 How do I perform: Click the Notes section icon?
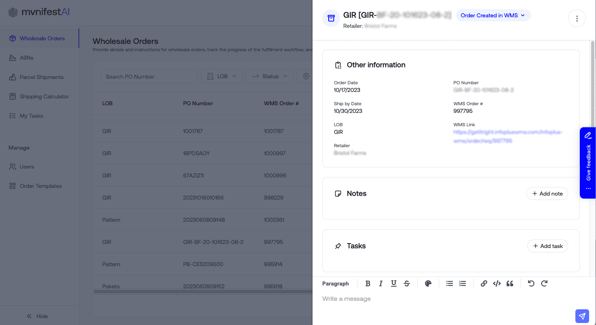click(338, 194)
